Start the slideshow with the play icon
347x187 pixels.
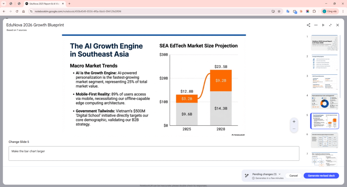click(x=323, y=25)
